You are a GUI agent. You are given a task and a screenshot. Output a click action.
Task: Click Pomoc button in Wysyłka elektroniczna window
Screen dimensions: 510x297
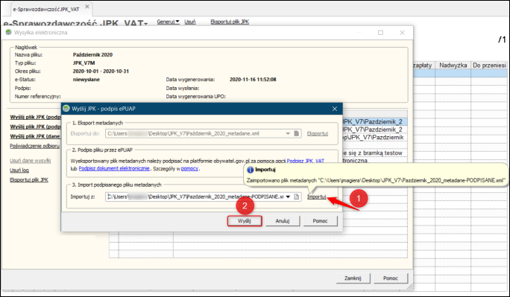click(x=391, y=278)
